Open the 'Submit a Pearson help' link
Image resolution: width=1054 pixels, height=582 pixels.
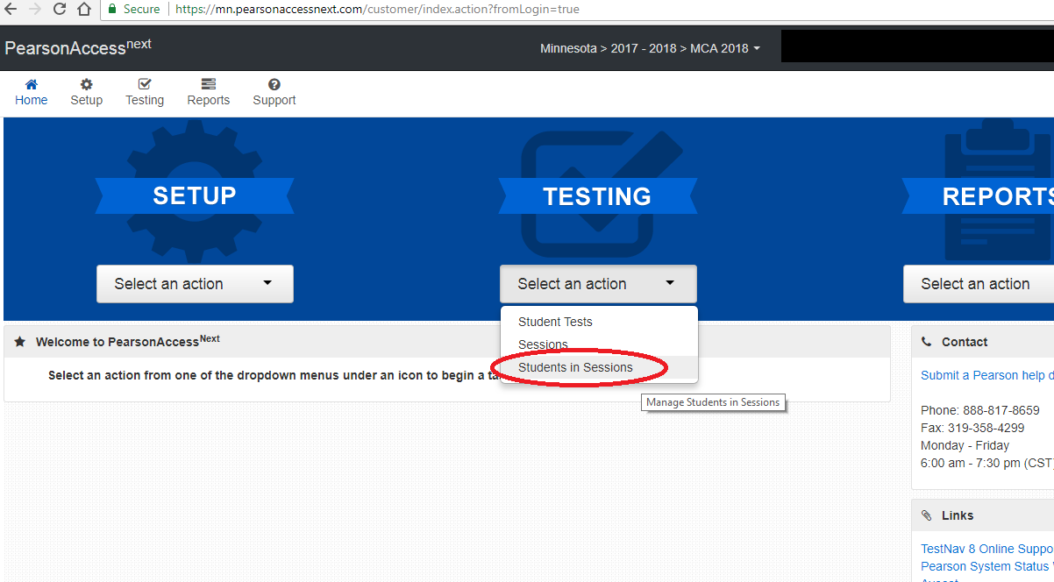pyautogui.click(x=987, y=375)
